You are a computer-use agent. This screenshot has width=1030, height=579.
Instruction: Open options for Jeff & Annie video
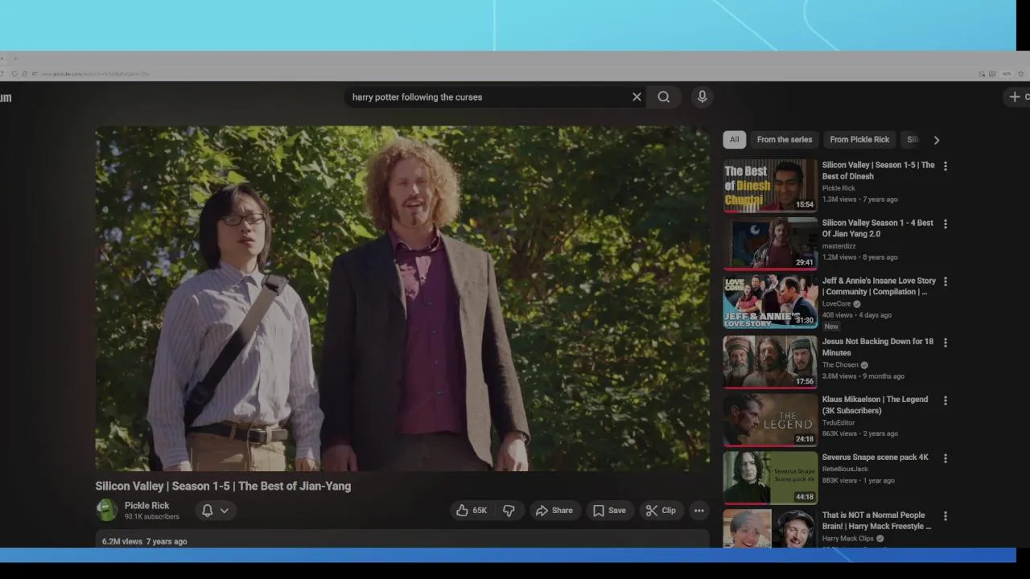point(946,282)
